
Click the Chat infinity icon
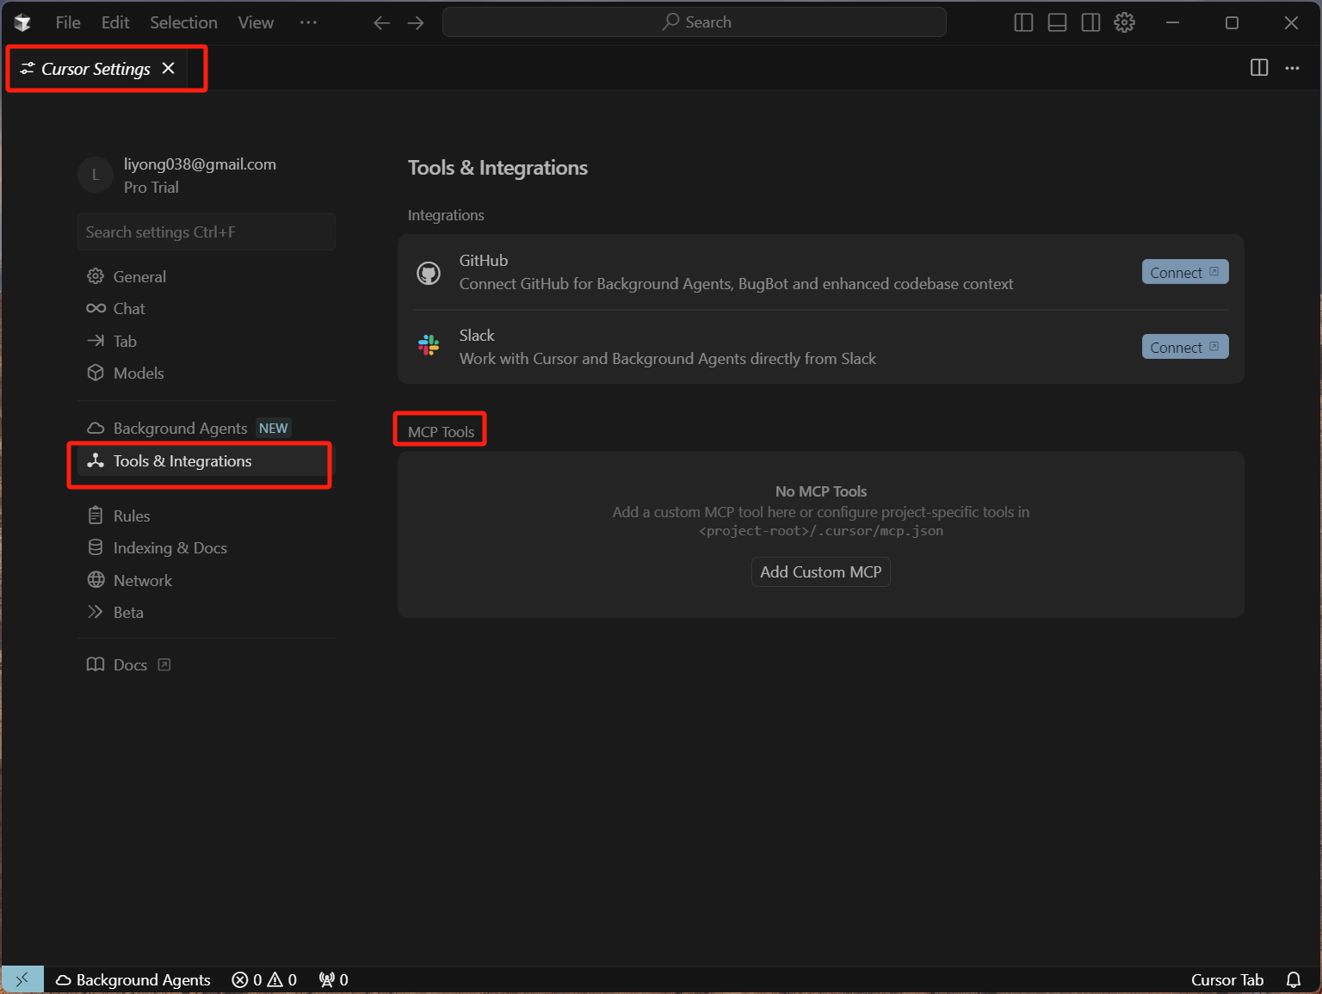point(96,308)
